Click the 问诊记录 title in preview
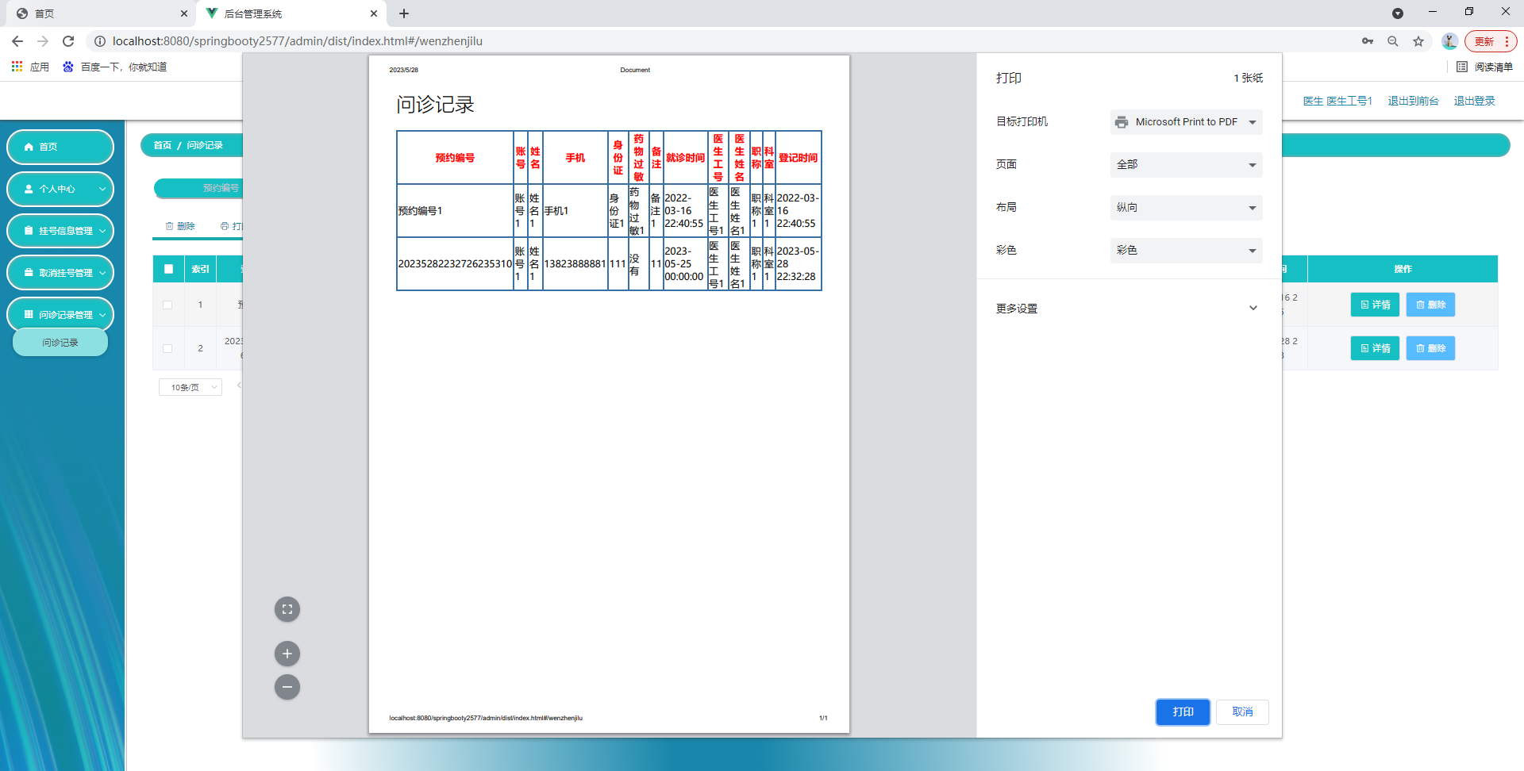The image size is (1524, 771). (x=435, y=105)
